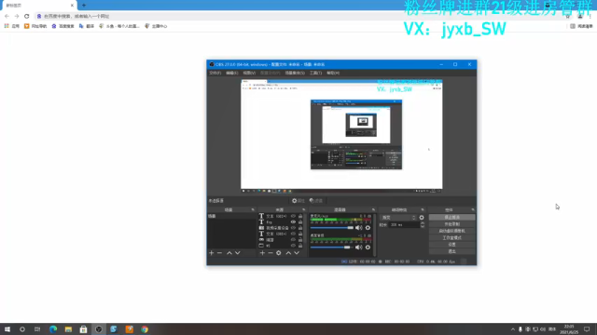
Task: Click the 退出 button in Controls
Action: 451,251
